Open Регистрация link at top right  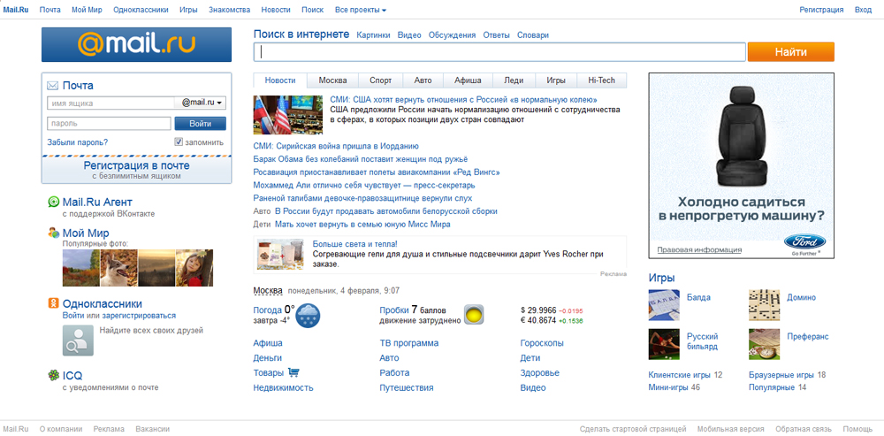tap(821, 10)
